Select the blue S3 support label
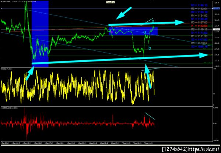221x153 pixels. point(199,46)
